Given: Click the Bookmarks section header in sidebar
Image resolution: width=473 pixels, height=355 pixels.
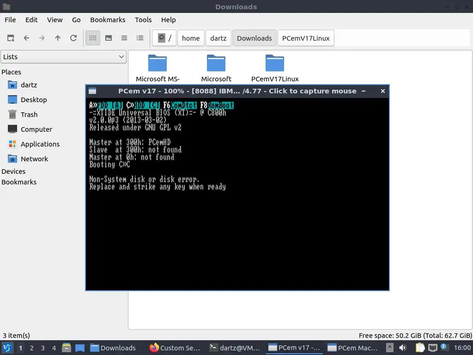Looking at the screenshot, I should coord(19,182).
